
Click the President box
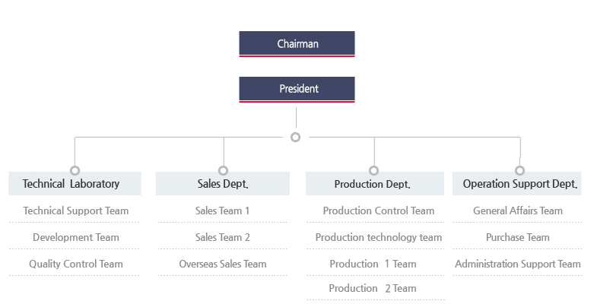(x=297, y=89)
